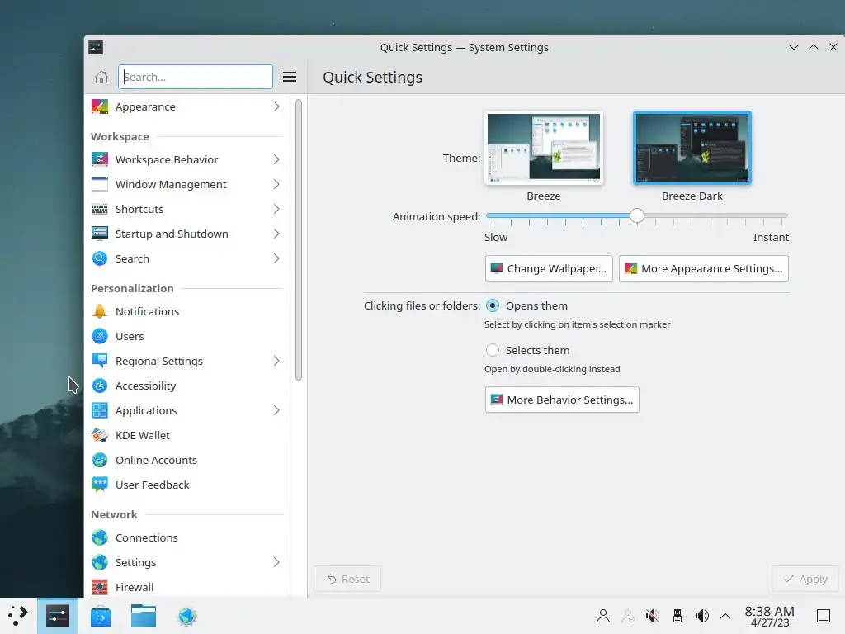Select the Breeze Dark theme thumbnail
This screenshot has height=634, width=845.
tap(692, 148)
